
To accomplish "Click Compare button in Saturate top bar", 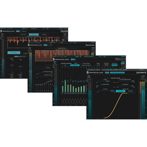I will point(116,70).
